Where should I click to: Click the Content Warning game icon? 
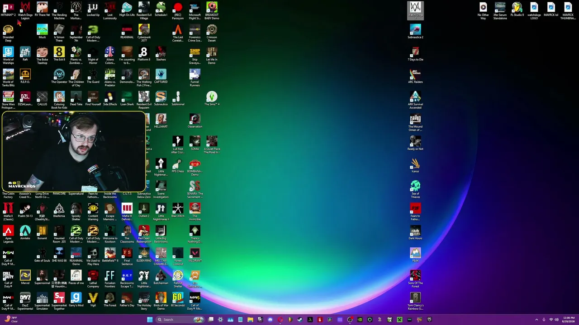[x=93, y=212]
